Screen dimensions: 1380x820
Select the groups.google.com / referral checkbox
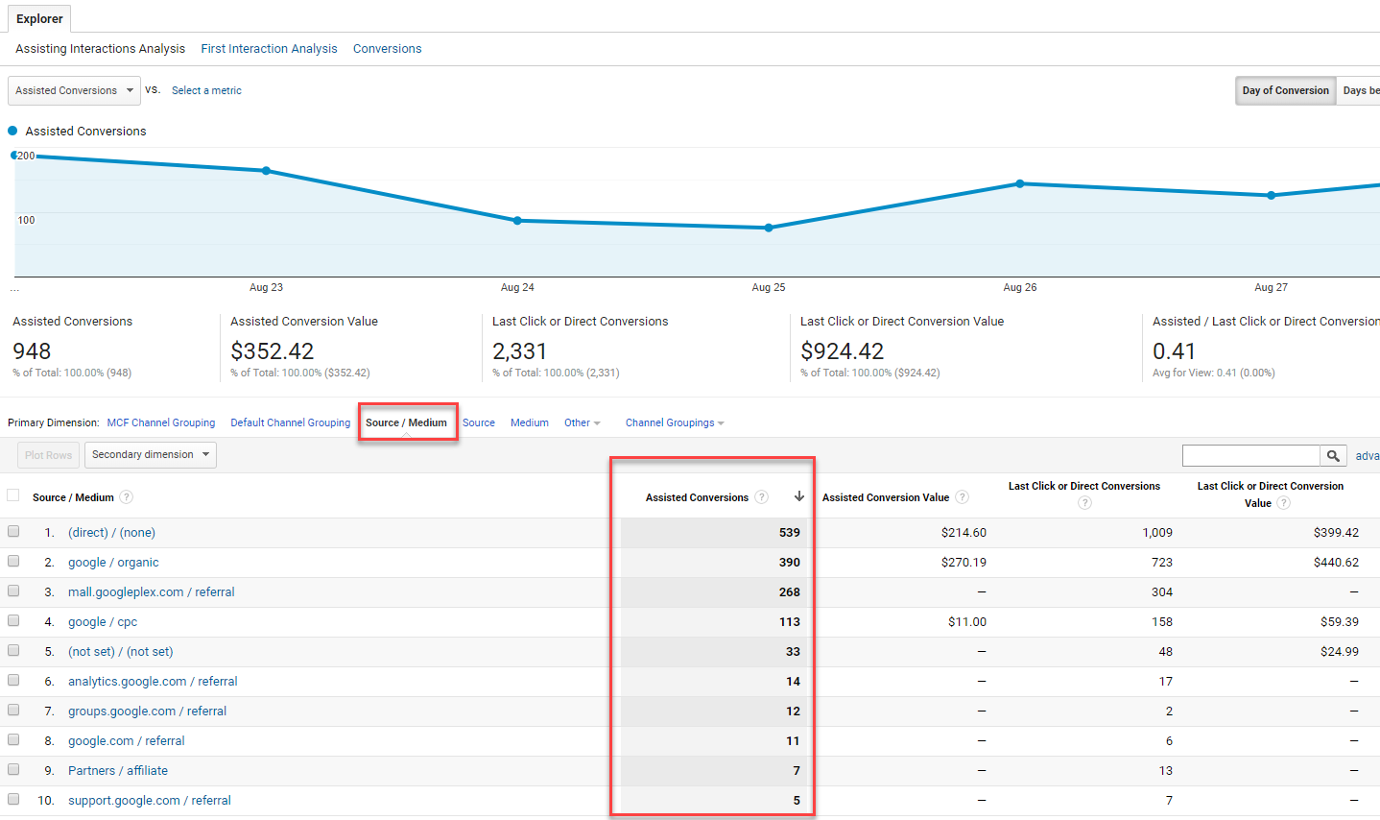click(13, 710)
